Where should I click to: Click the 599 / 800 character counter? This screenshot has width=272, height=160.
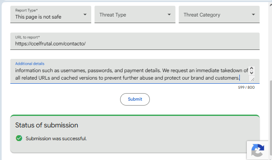[x=246, y=87]
